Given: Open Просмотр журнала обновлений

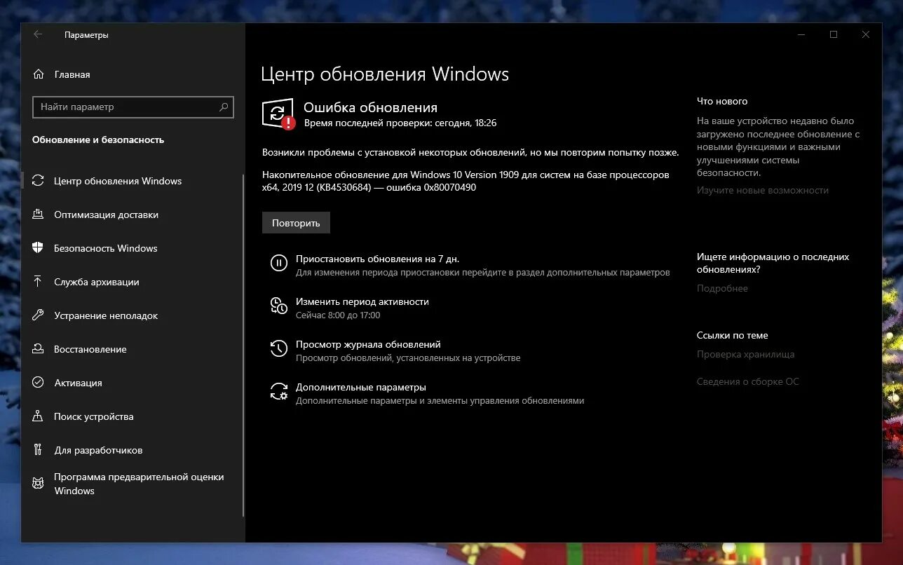Looking at the screenshot, I should (368, 344).
